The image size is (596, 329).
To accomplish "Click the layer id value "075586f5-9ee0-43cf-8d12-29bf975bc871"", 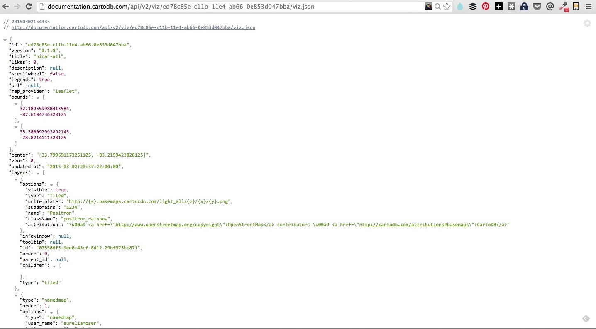I will tap(89, 248).
